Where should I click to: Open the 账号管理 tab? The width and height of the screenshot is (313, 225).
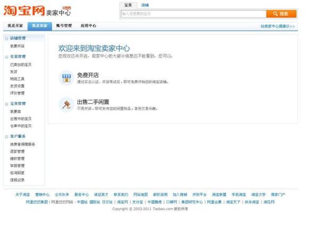point(64,26)
